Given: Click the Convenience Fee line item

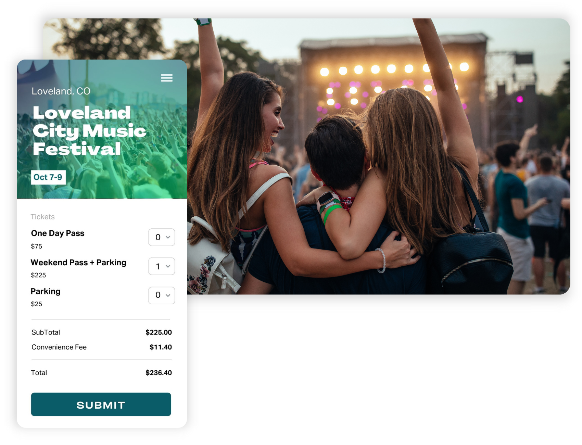Looking at the screenshot, I should pos(59,347).
